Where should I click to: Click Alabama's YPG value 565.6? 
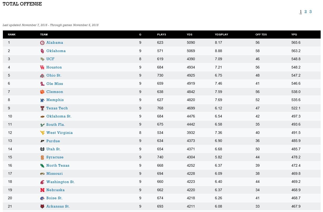[x=296, y=43]
